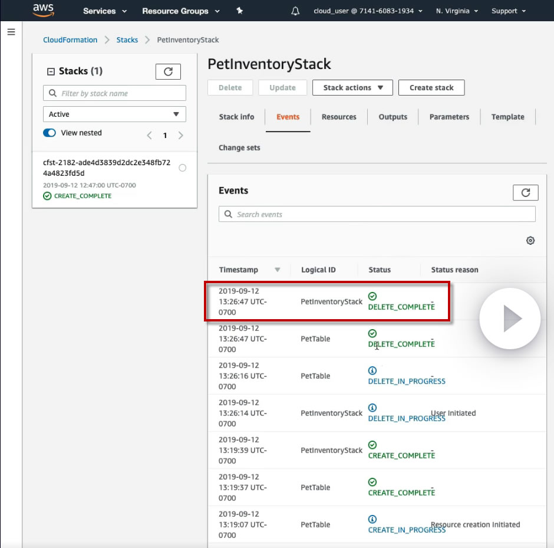Sort by the Timestamp column arrow
This screenshot has height=548, width=554.
point(278,270)
